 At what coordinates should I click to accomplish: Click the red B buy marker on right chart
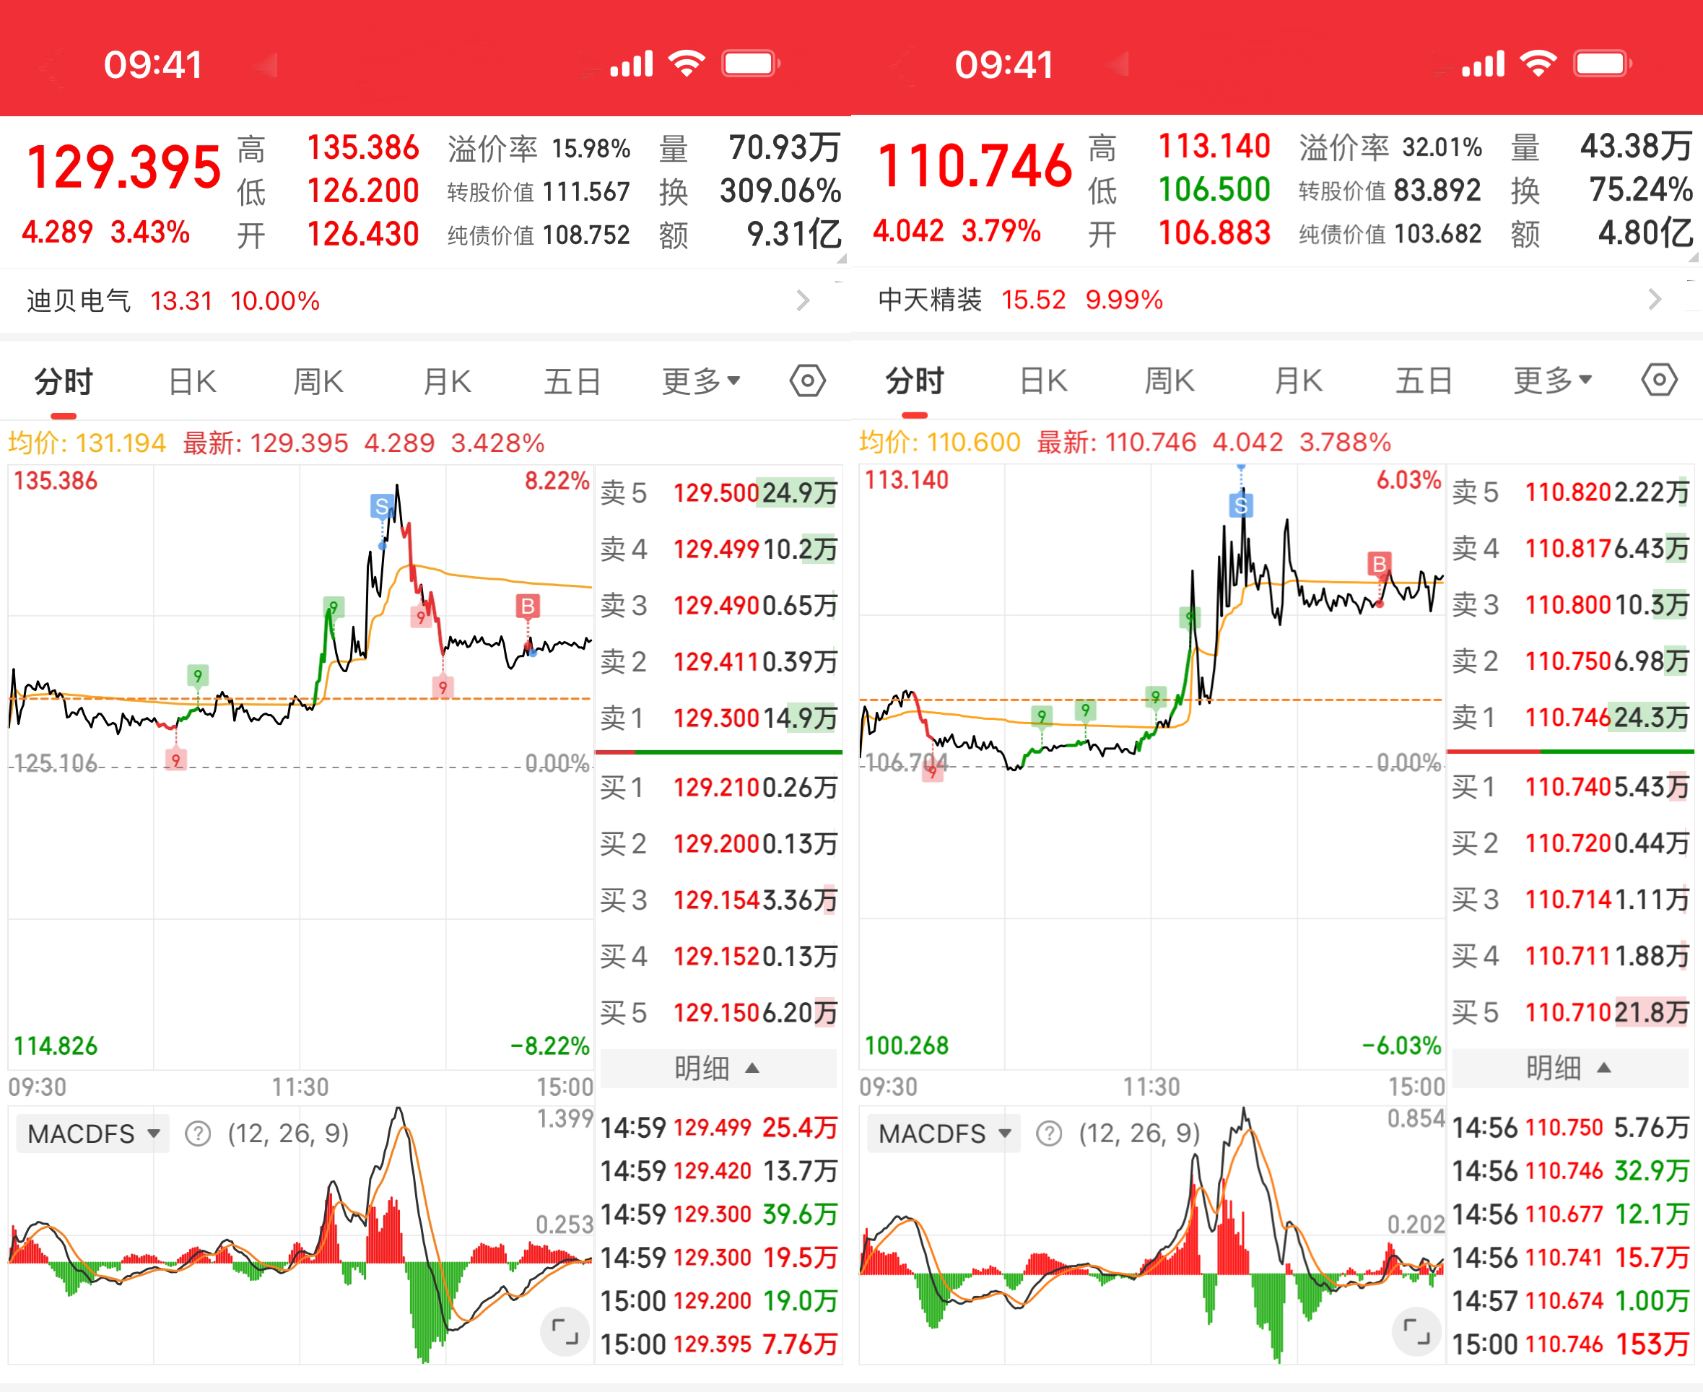point(1378,565)
